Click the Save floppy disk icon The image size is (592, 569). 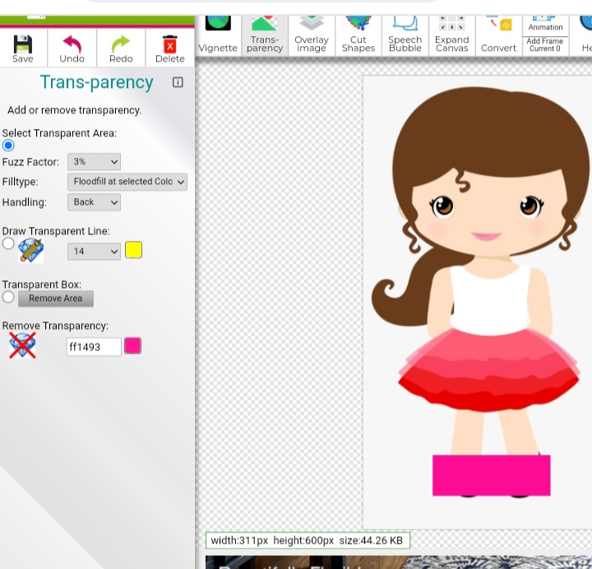(23, 49)
